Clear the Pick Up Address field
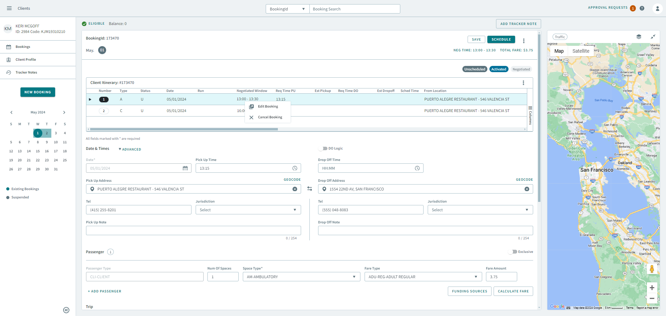The width and height of the screenshot is (666, 316). click(294, 189)
